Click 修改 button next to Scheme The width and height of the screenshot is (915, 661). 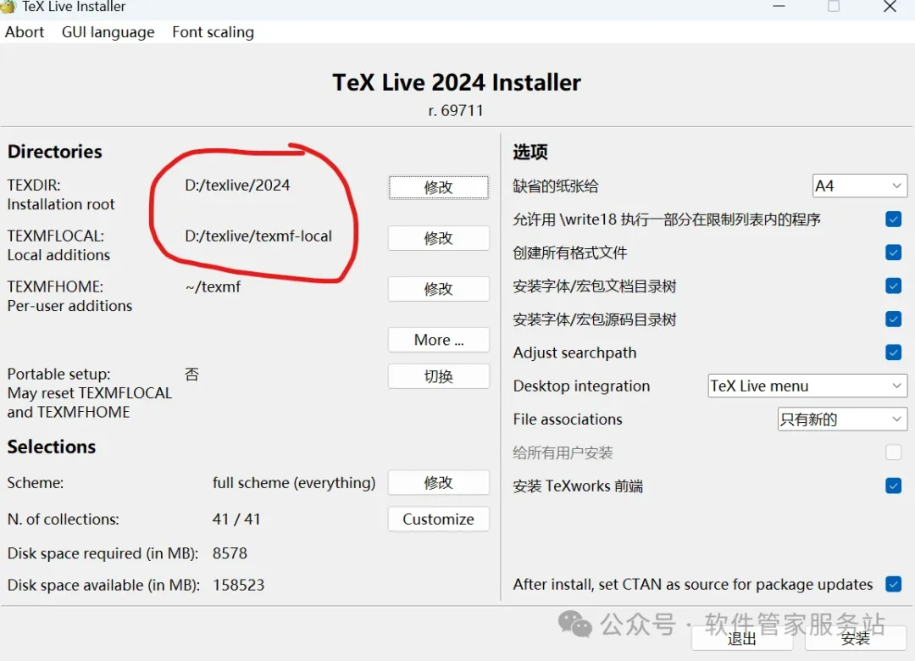[x=439, y=483]
